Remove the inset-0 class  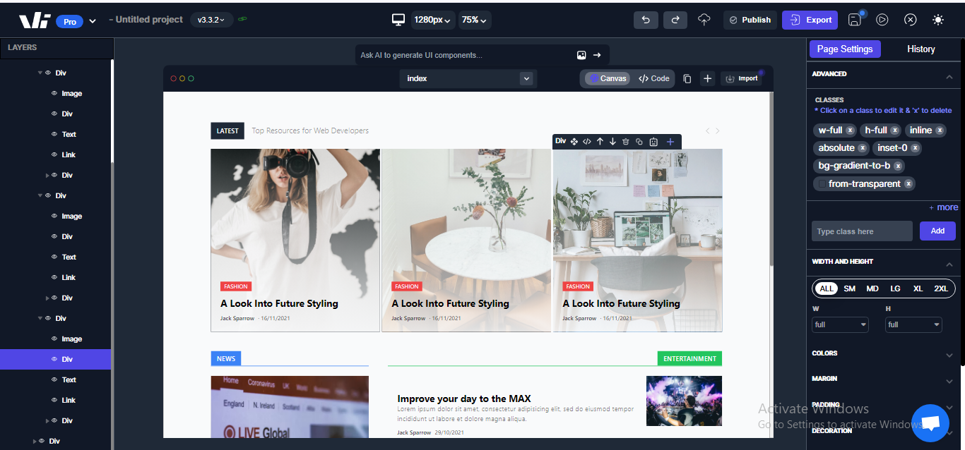tap(915, 148)
